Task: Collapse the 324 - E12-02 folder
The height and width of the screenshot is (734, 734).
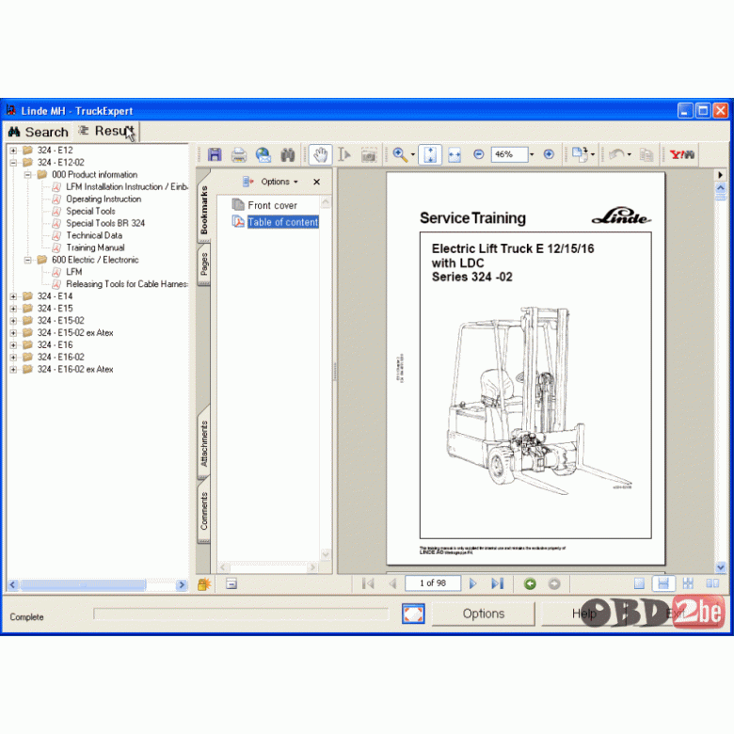Action: coord(13,163)
